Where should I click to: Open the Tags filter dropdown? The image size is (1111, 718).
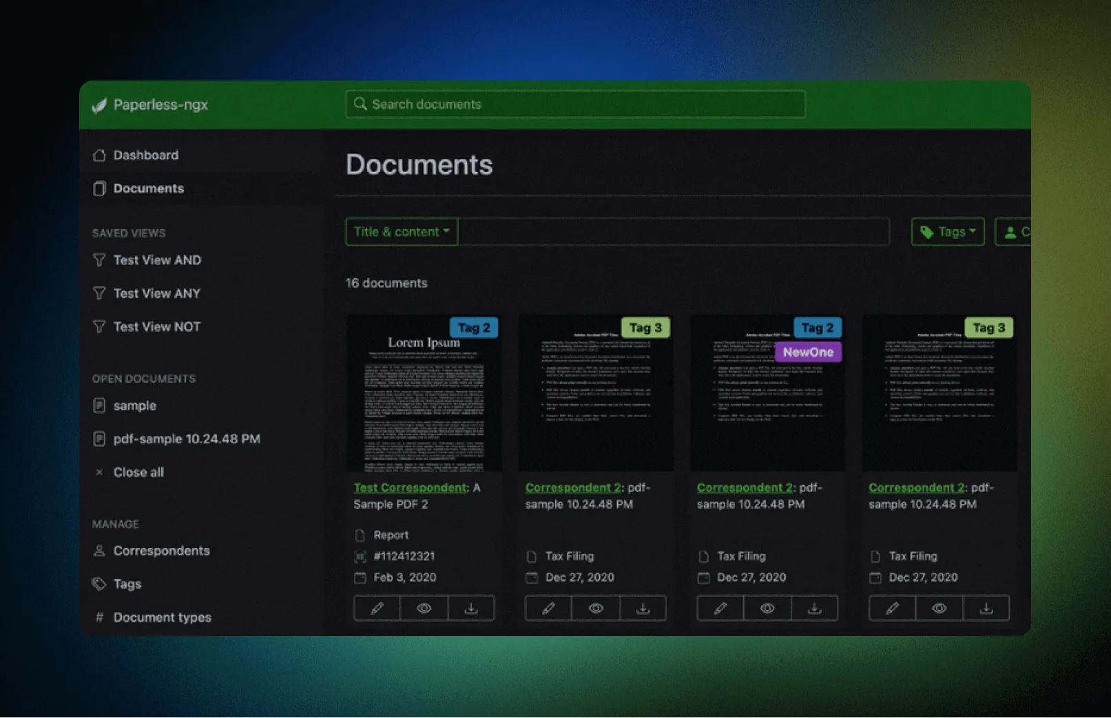tap(948, 232)
